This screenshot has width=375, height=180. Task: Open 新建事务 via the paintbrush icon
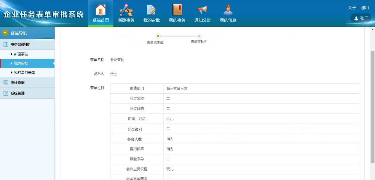126,10
